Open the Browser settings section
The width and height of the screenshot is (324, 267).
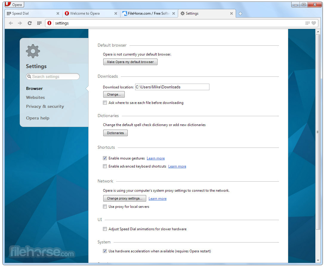click(x=34, y=88)
